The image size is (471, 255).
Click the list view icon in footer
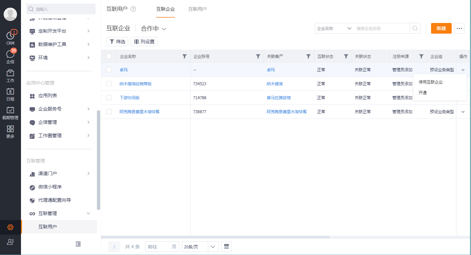point(227,247)
